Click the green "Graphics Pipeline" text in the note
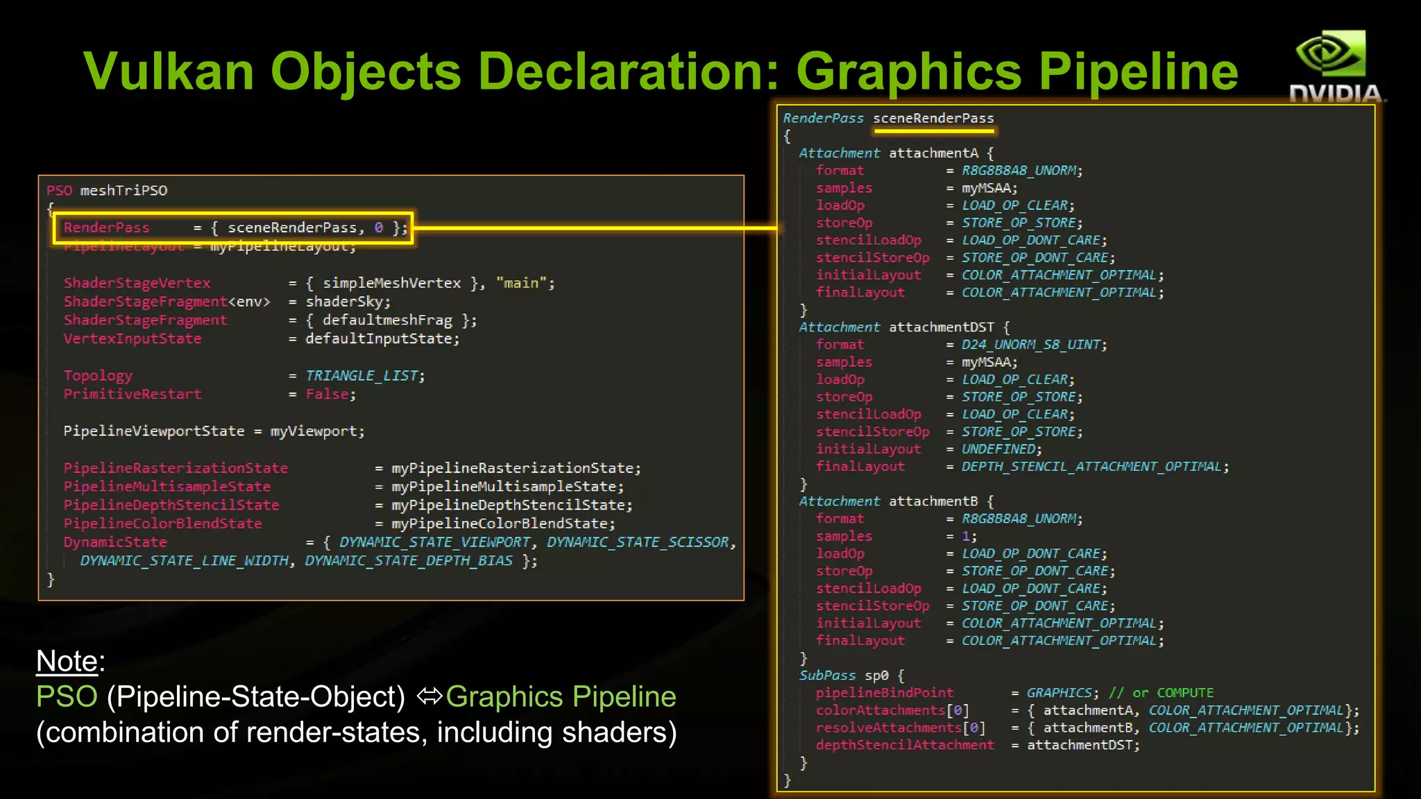The image size is (1421, 799). [x=561, y=696]
